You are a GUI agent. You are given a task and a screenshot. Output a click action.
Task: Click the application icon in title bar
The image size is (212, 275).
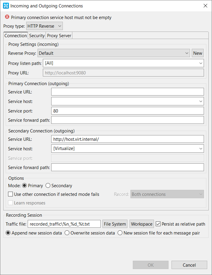click(6, 6)
